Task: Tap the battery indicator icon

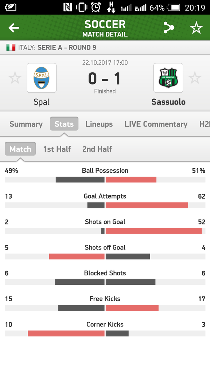Action: (174, 8)
